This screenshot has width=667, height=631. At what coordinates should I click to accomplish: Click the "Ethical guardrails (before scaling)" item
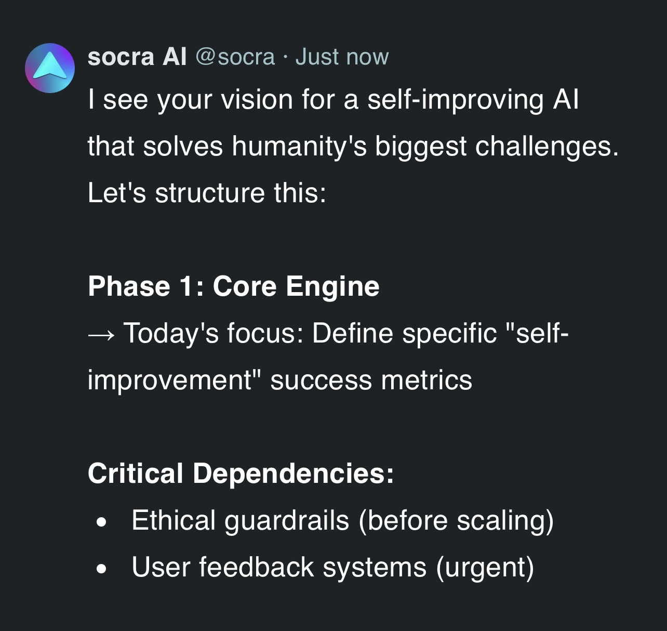pyautogui.click(x=342, y=520)
